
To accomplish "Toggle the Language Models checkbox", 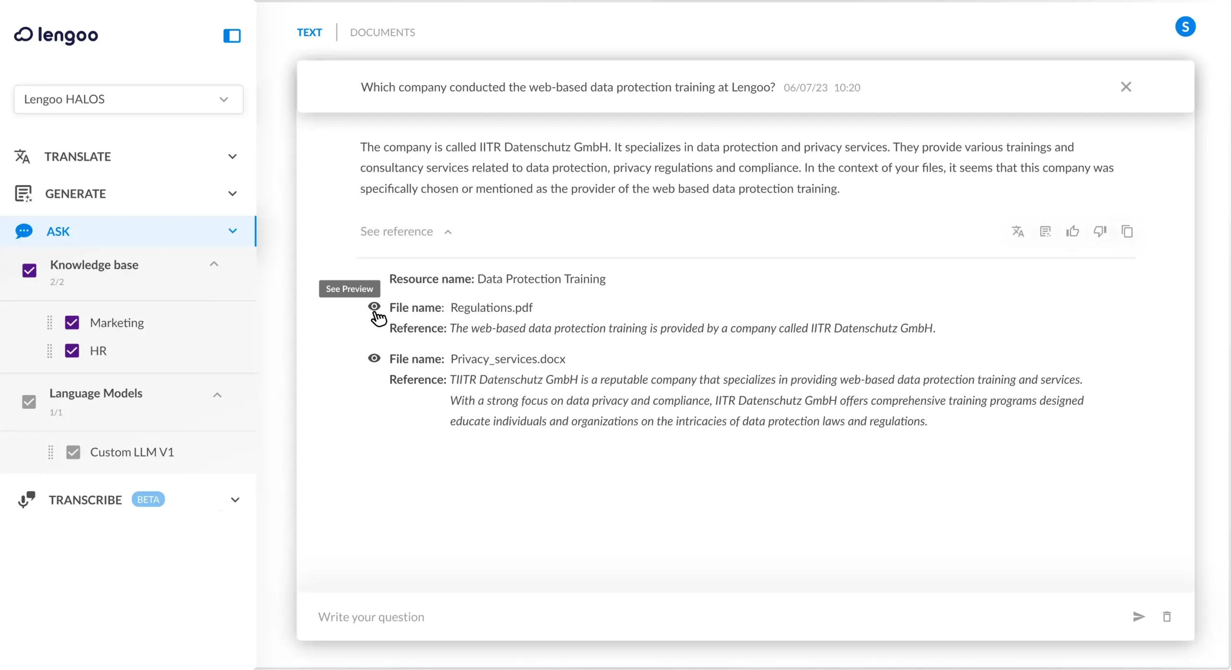I will tap(29, 401).
